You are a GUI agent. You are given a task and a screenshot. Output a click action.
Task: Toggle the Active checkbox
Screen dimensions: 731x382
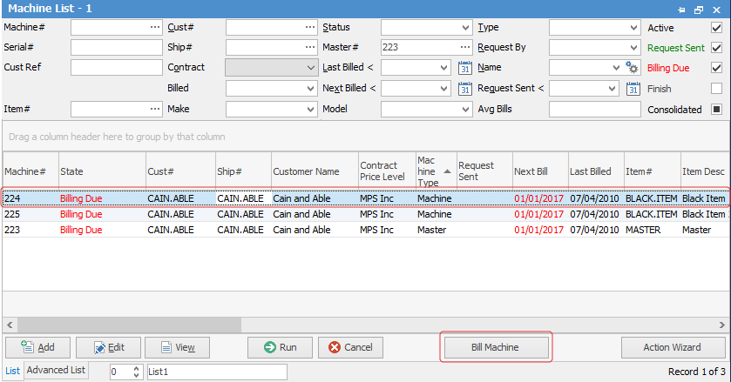coord(716,28)
